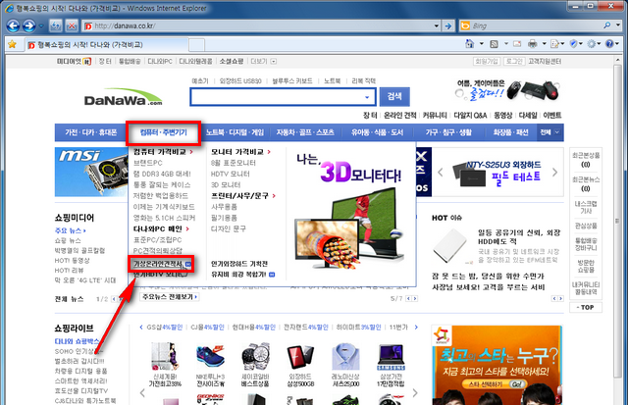Click the browser Back arrow button
The width and height of the screenshot is (628, 405).
click(x=13, y=26)
